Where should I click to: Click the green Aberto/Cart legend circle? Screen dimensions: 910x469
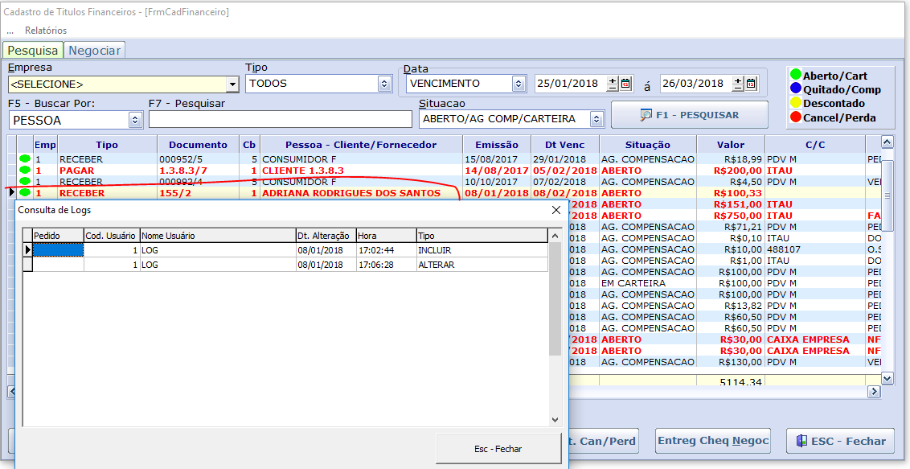pyautogui.click(x=795, y=75)
